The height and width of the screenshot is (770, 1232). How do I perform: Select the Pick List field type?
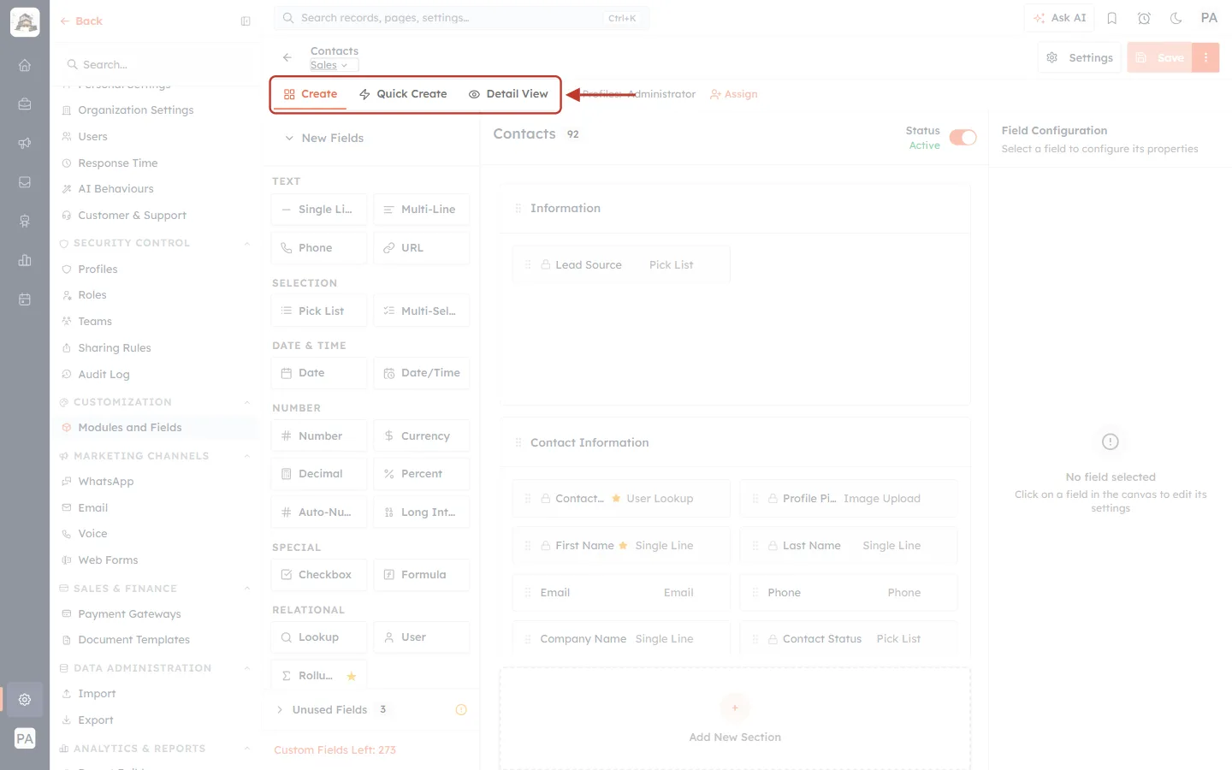tap(319, 311)
